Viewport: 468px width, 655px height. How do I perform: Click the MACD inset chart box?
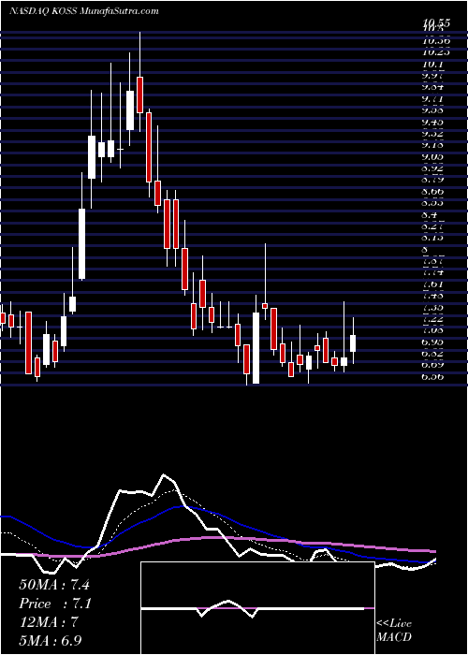pyautogui.click(x=257, y=608)
